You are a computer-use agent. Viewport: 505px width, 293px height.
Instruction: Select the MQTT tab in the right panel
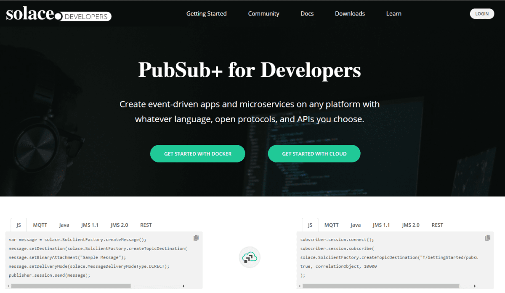click(x=332, y=225)
